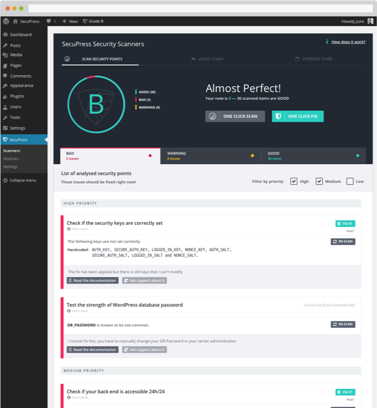Open the Pages icon in the sidebar
The image size is (377, 408).
[5, 66]
